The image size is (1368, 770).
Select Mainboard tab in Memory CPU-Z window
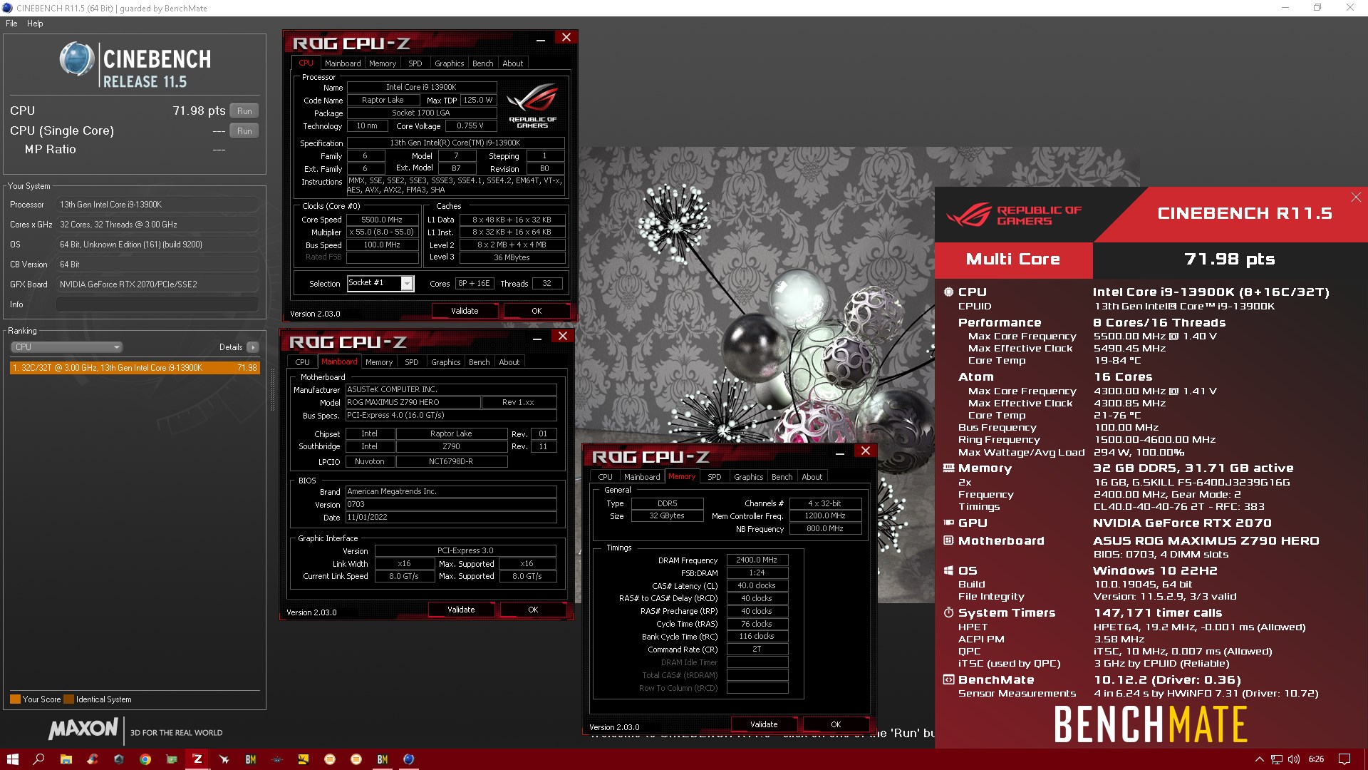coord(642,477)
